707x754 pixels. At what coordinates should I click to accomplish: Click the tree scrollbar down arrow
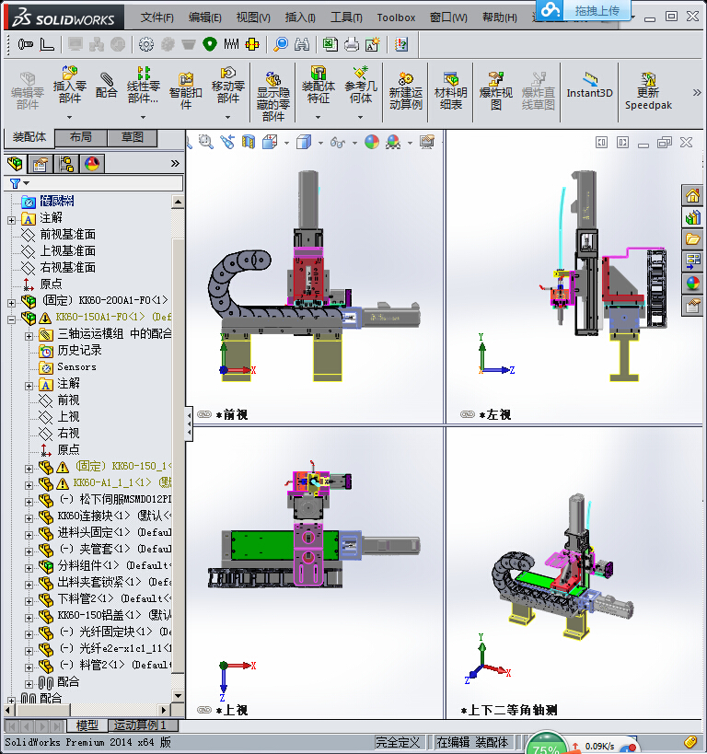[178, 695]
